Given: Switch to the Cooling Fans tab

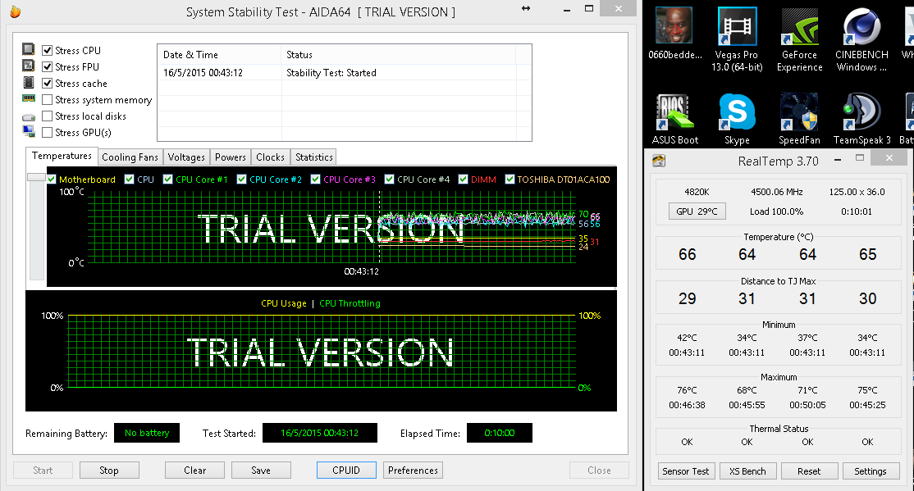Looking at the screenshot, I should (x=130, y=157).
